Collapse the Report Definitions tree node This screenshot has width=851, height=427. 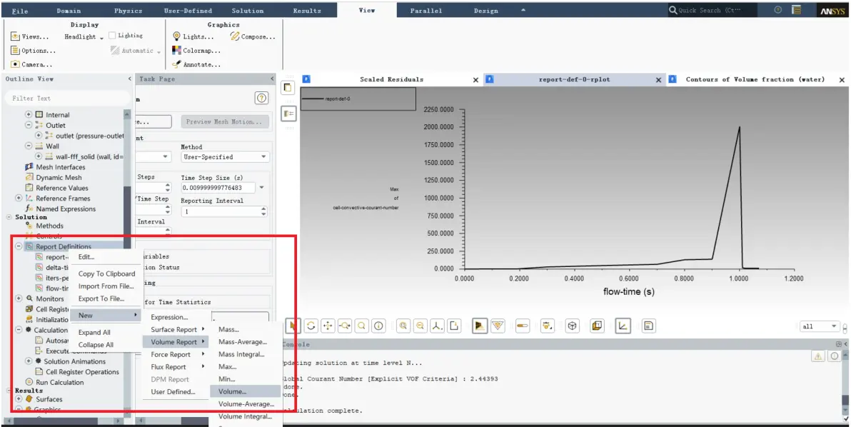click(x=19, y=246)
